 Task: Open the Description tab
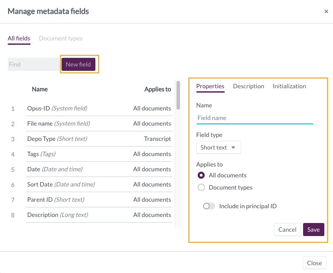coord(248,86)
